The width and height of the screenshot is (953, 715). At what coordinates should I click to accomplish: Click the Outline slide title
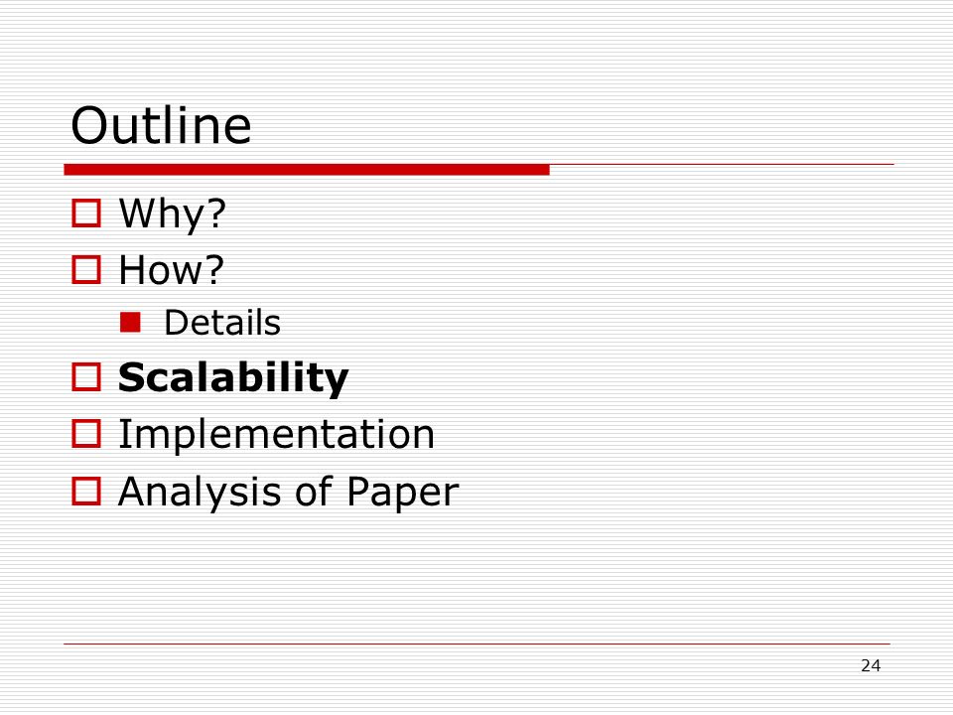tap(161, 125)
